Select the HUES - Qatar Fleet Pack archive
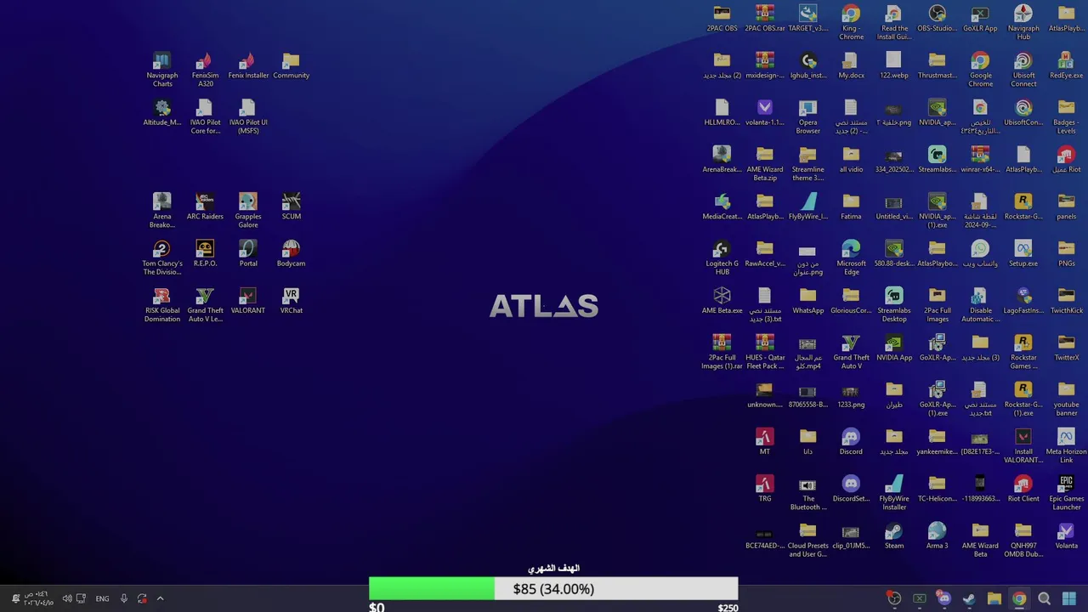This screenshot has height=612, width=1088. pos(765,352)
